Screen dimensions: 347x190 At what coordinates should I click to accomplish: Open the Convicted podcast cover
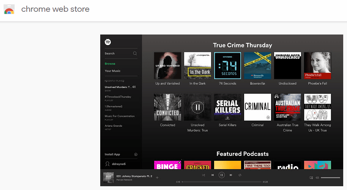(x=167, y=107)
